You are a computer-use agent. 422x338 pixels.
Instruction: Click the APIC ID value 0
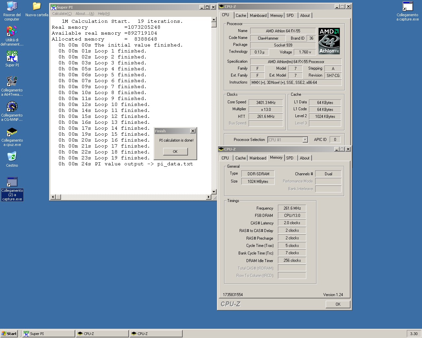[x=335, y=140]
